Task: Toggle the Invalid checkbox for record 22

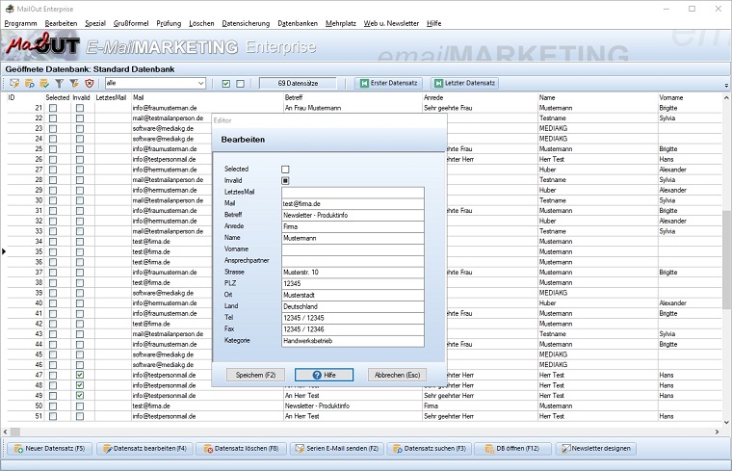Action: 80,118
